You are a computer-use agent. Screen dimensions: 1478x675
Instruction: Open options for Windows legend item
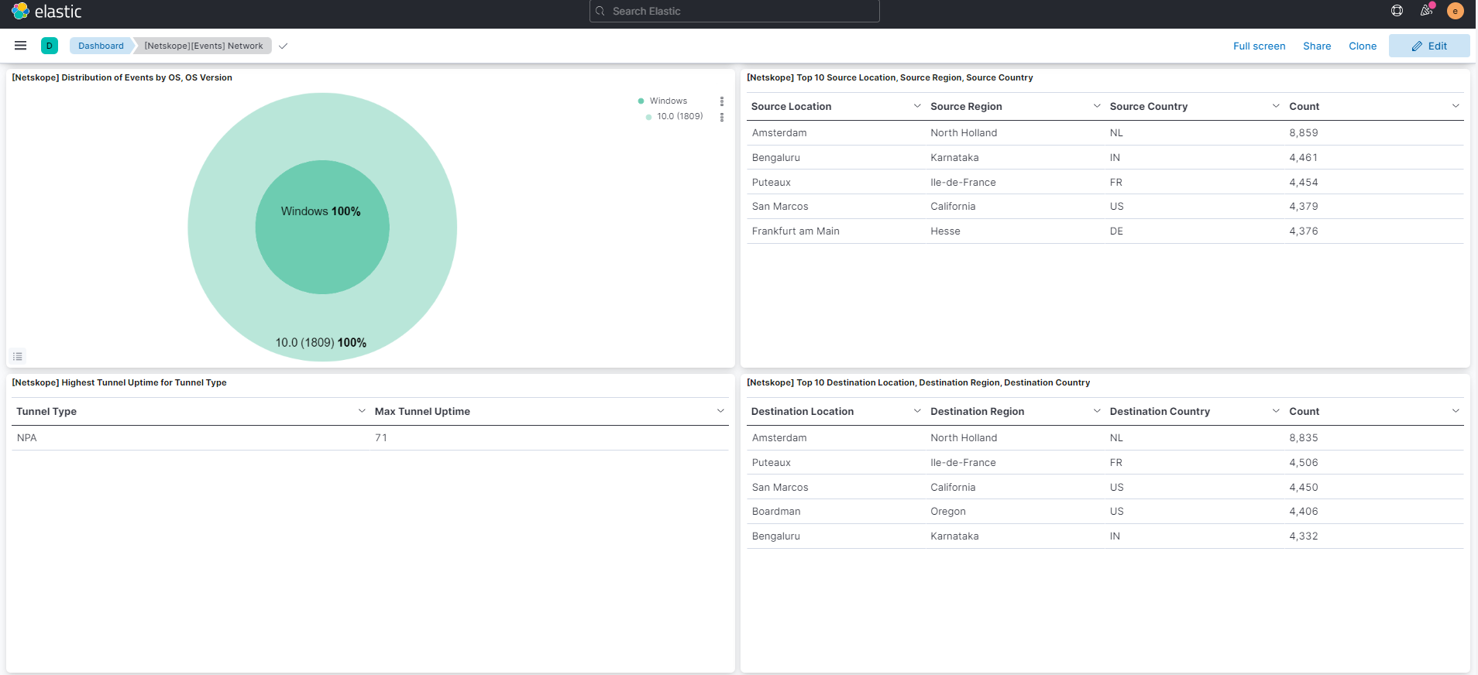pos(722,101)
